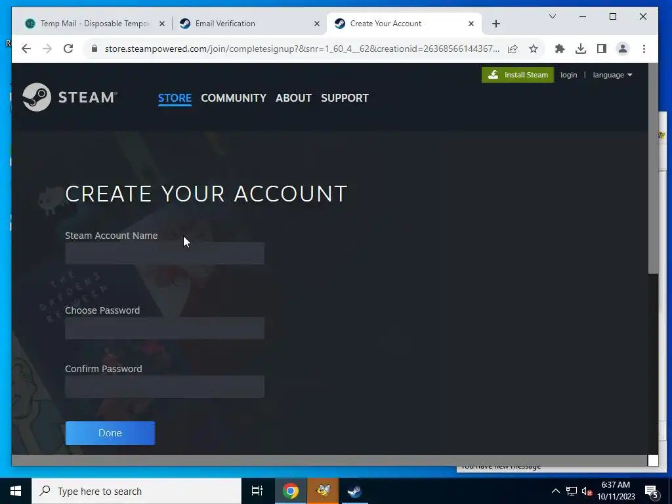Open the COMMUNITY menu item
The width and height of the screenshot is (672, 504).
tap(234, 98)
